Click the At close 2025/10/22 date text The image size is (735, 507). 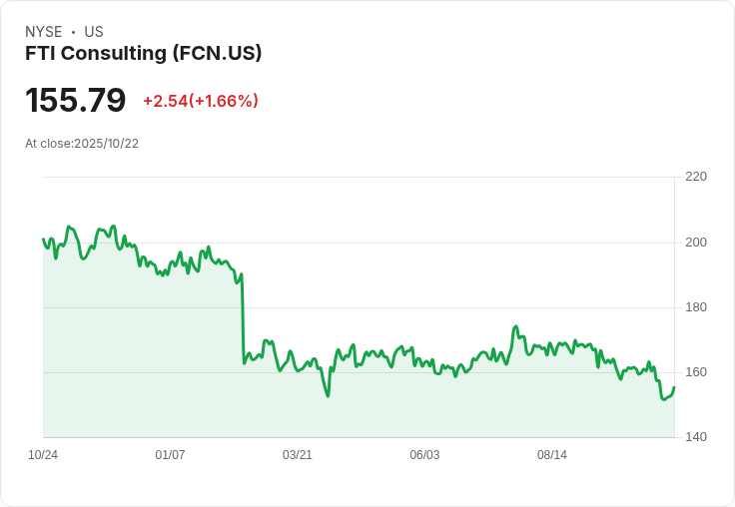(x=82, y=144)
